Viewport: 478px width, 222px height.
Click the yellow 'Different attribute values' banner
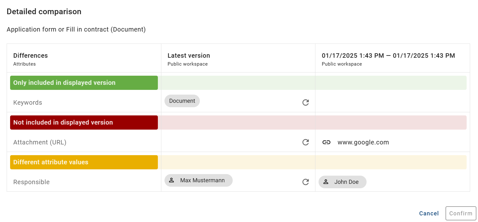(x=84, y=162)
